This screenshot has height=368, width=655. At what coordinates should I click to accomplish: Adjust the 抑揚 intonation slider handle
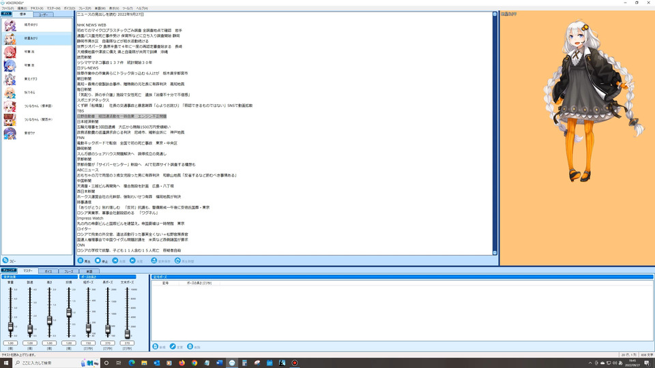(x=69, y=312)
